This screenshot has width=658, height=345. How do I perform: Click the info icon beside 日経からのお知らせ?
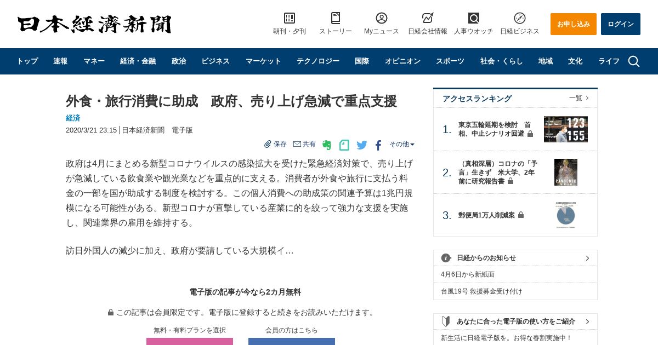coord(446,258)
